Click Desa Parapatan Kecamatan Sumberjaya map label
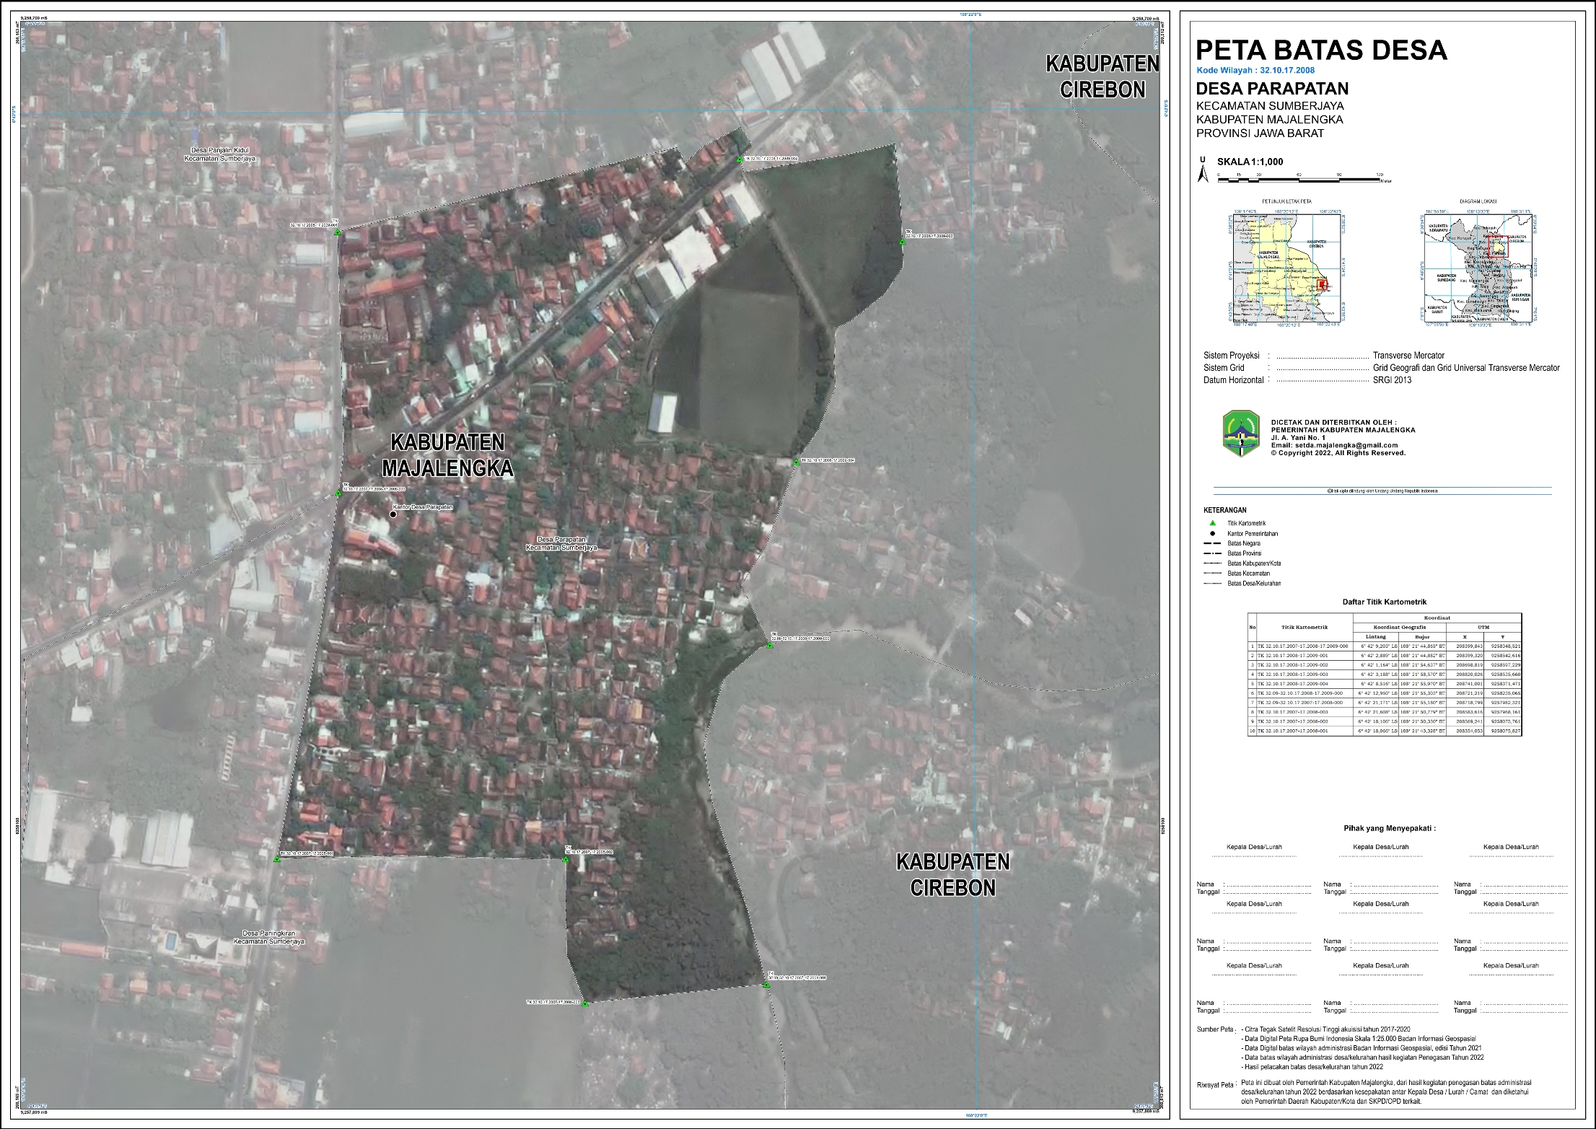Image resolution: width=1596 pixels, height=1129 pixels. coord(561,543)
